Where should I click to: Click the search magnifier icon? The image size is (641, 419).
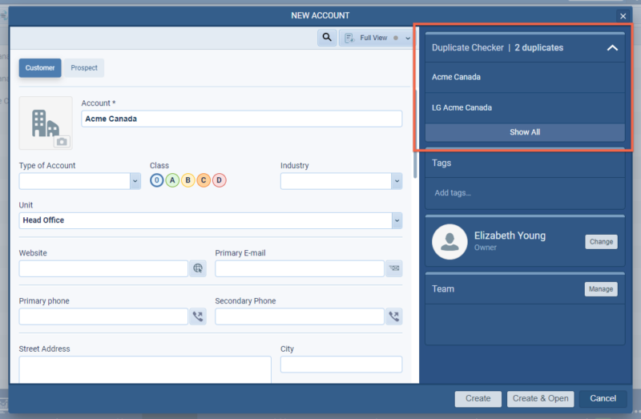tap(327, 38)
